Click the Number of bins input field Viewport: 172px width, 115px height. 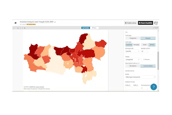144,51
